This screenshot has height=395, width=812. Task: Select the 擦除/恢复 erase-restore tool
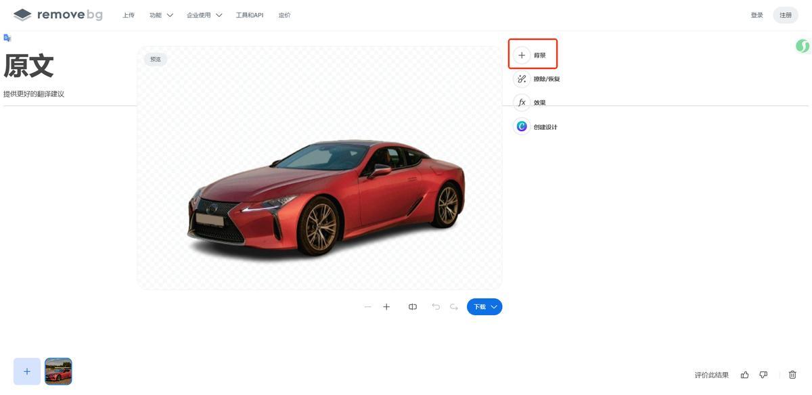522,79
